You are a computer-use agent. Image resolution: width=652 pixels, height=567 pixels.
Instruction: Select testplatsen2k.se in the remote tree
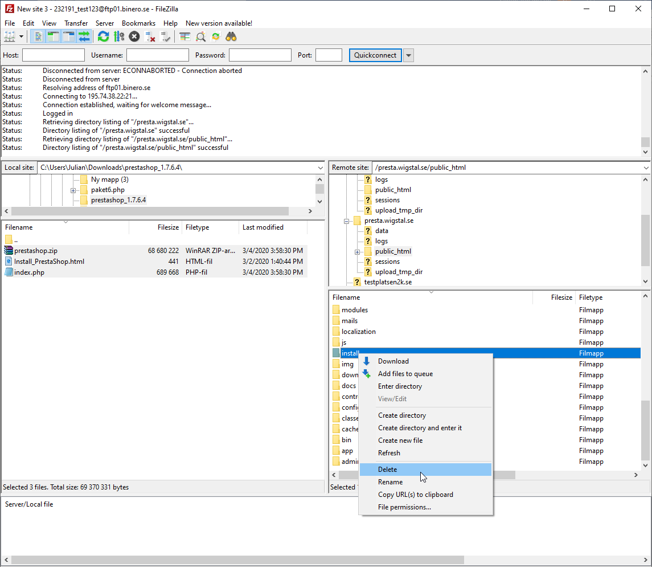tap(388, 282)
